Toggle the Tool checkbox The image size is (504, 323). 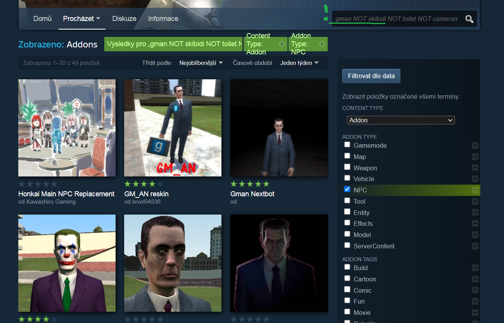click(347, 201)
